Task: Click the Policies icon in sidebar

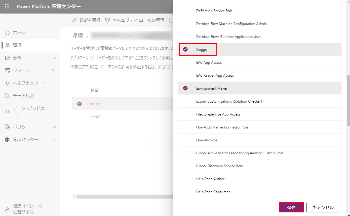Action: [x=7, y=127]
